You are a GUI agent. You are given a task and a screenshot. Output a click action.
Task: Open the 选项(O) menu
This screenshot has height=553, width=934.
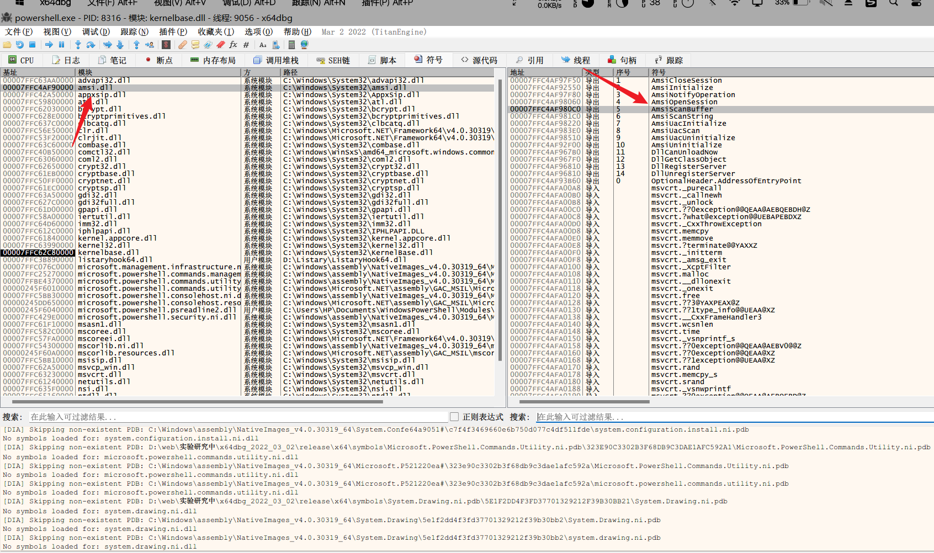(259, 31)
